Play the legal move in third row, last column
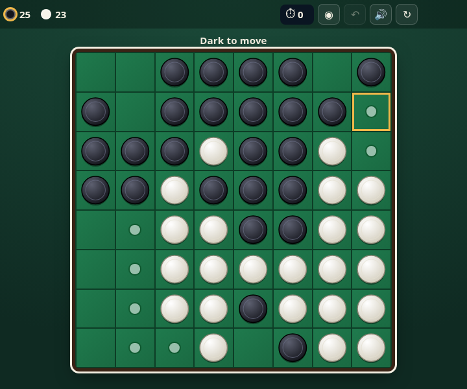 coord(371,151)
